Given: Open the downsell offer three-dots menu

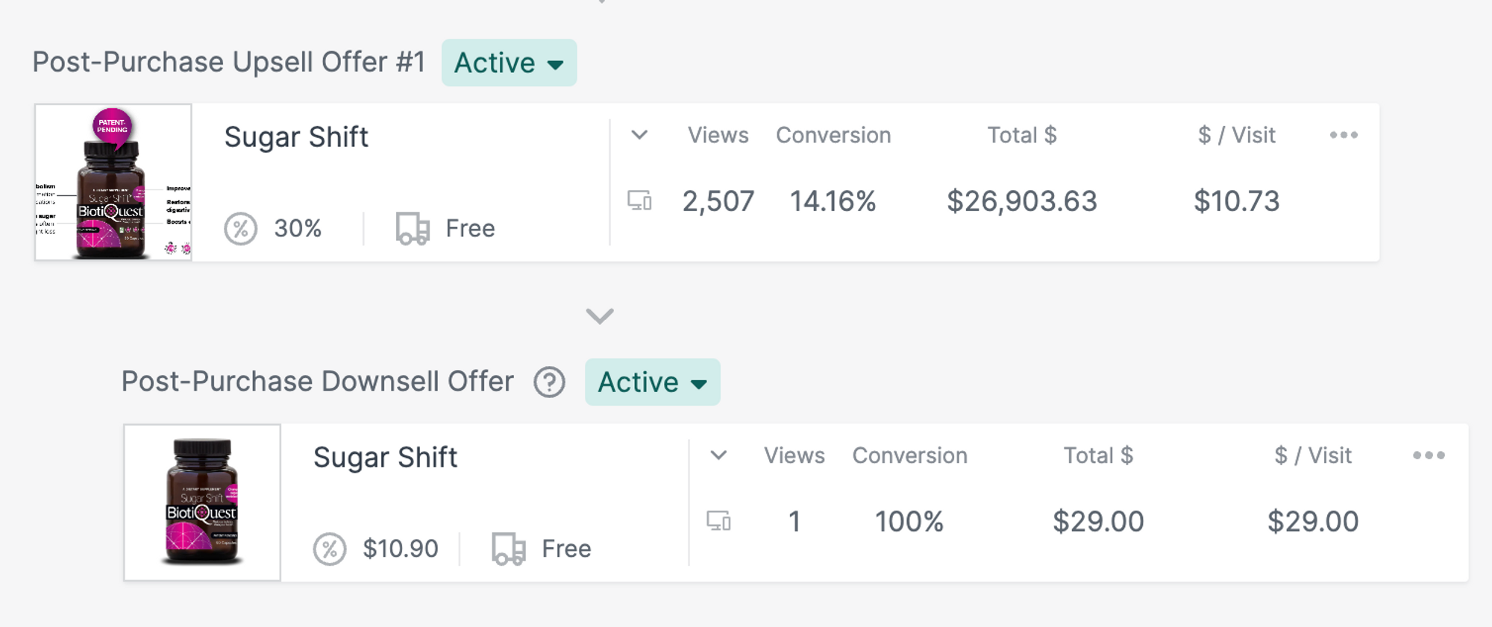Looking at the screenshot, I should (1429, 456).
